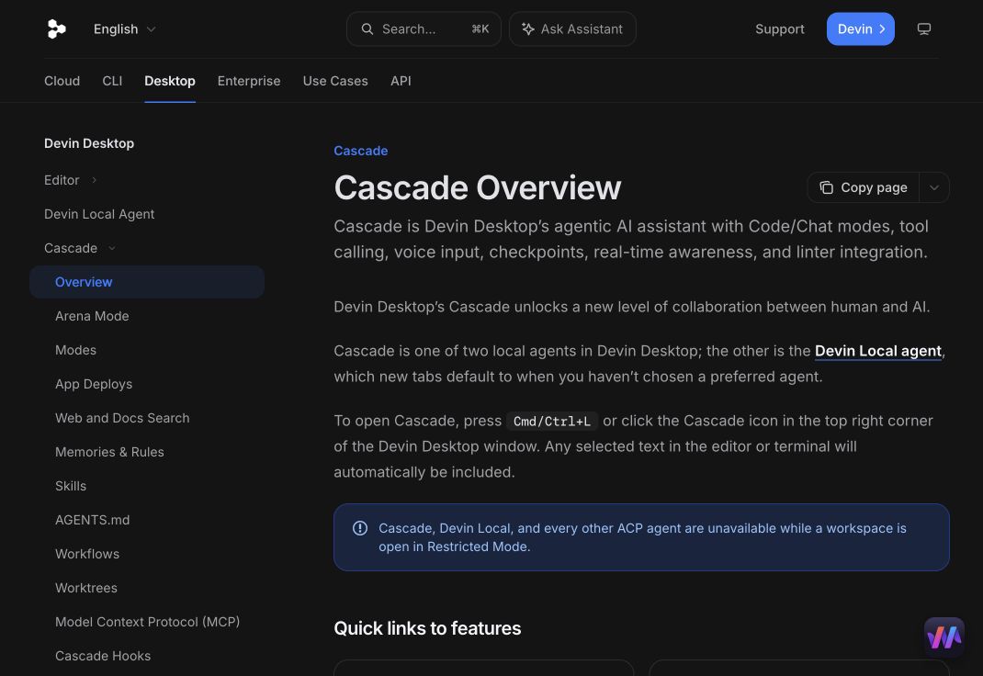983x676 pixels.
Task: Open Arena Mode sidebar page
Action: [92, 316]
